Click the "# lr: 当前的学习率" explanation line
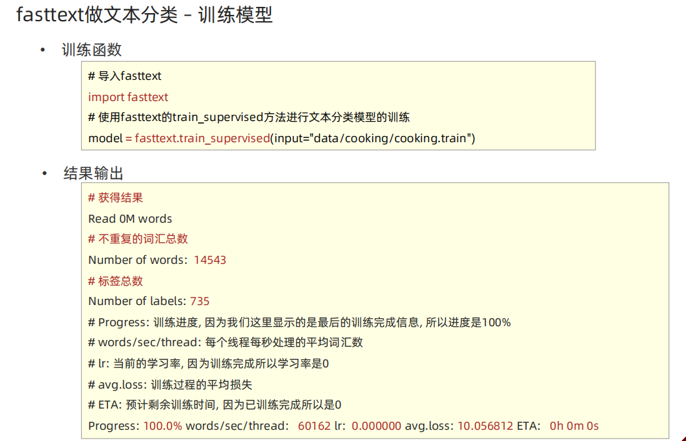Image resolution: width=686 pixels, height=441 pixels. click(208, 364)
